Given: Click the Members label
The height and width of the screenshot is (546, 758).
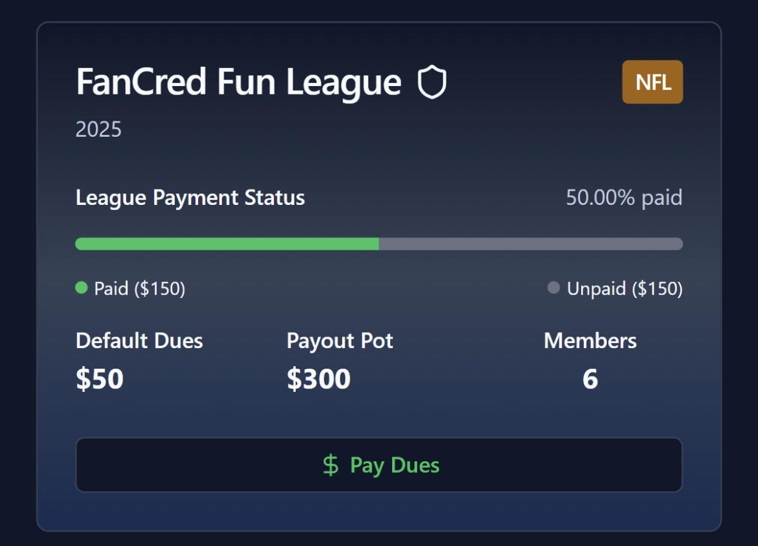Looking at the screenshot, I should [x=590, y=340].
